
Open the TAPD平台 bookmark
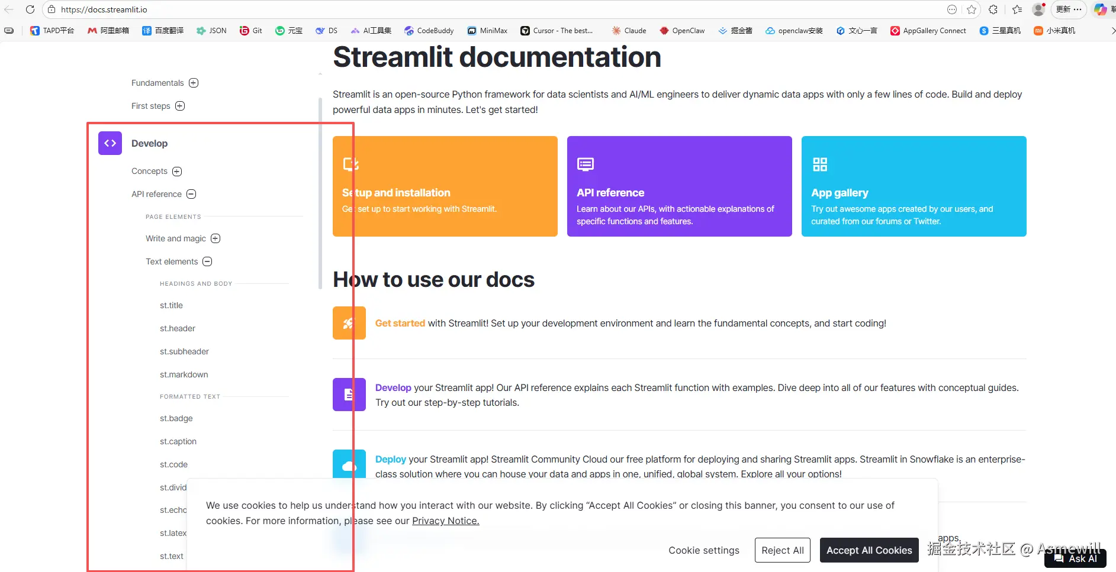(x=52, y=31)
